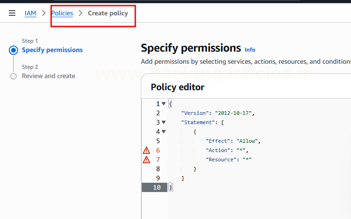Open the Info link beside Specify permissions
351x219 pixels.
(x=250, y=50)
